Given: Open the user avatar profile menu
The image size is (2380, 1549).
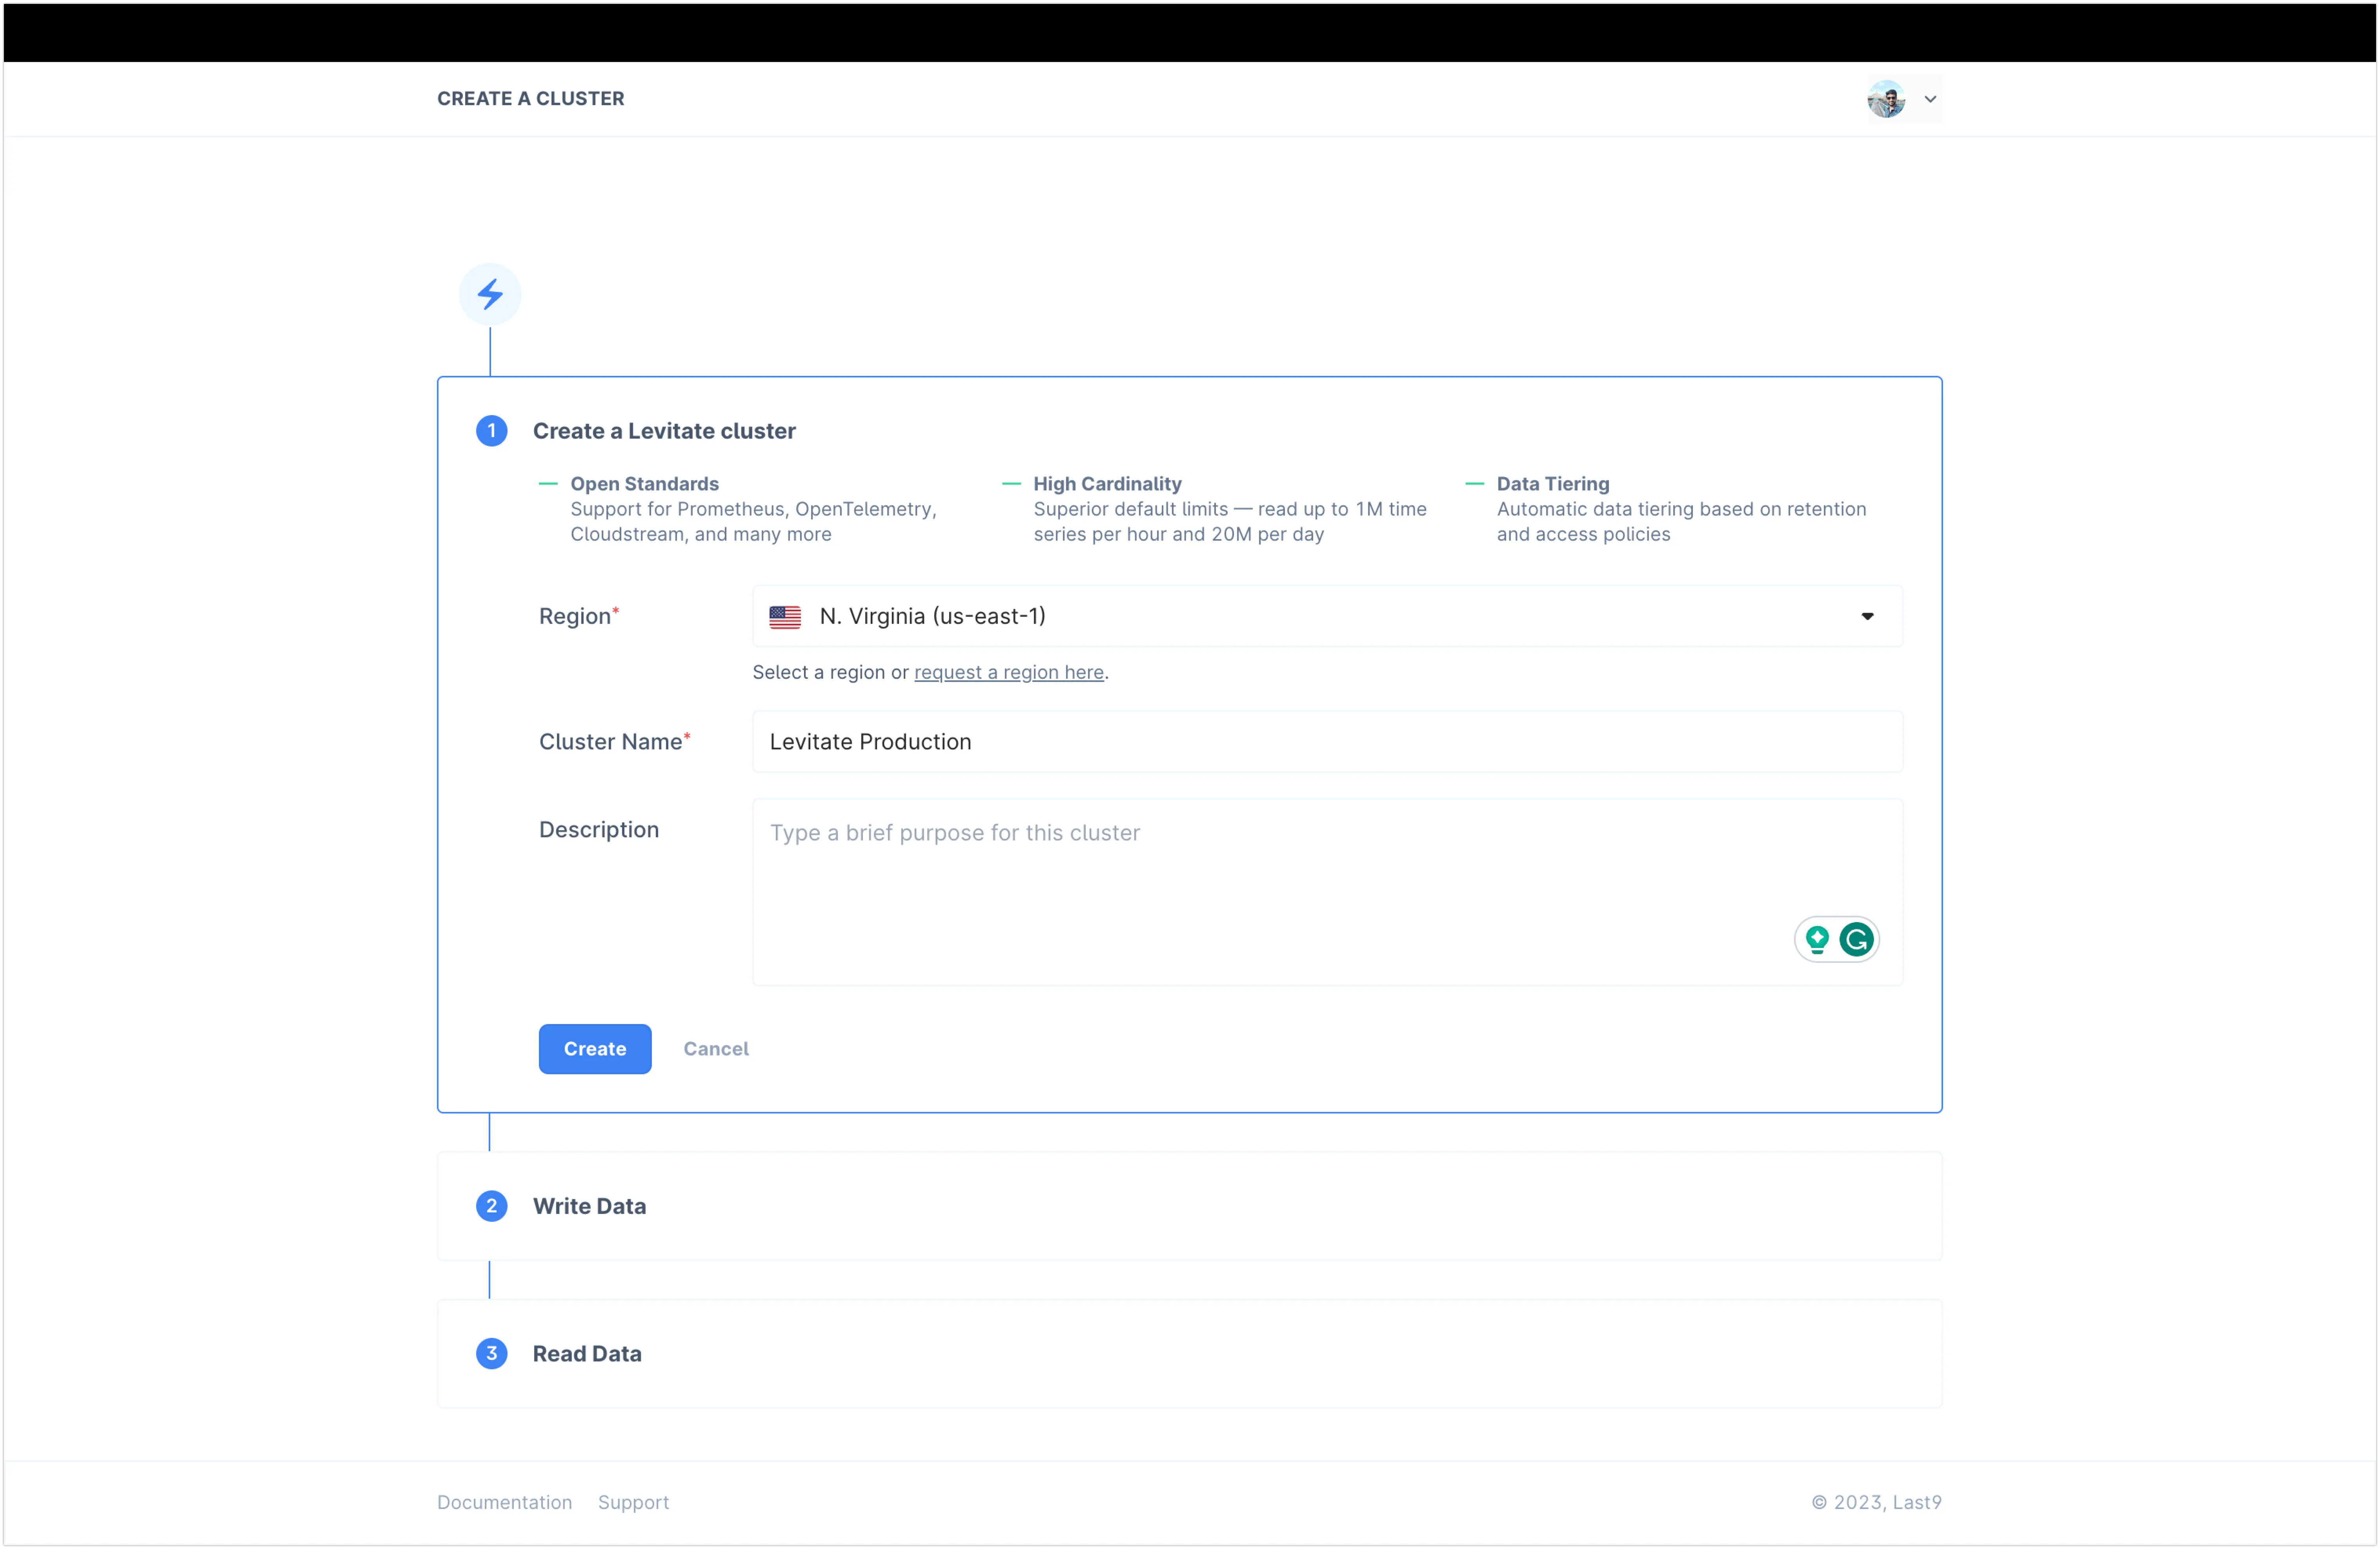Looking at the screenshot, I should (x=1886, y=99).
